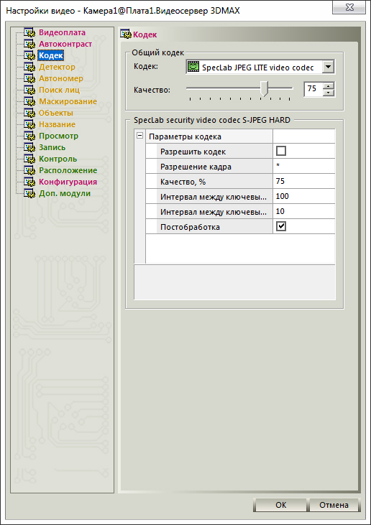
Task: Select the highlighted Кодек tree item
Action: click(50, 55)
